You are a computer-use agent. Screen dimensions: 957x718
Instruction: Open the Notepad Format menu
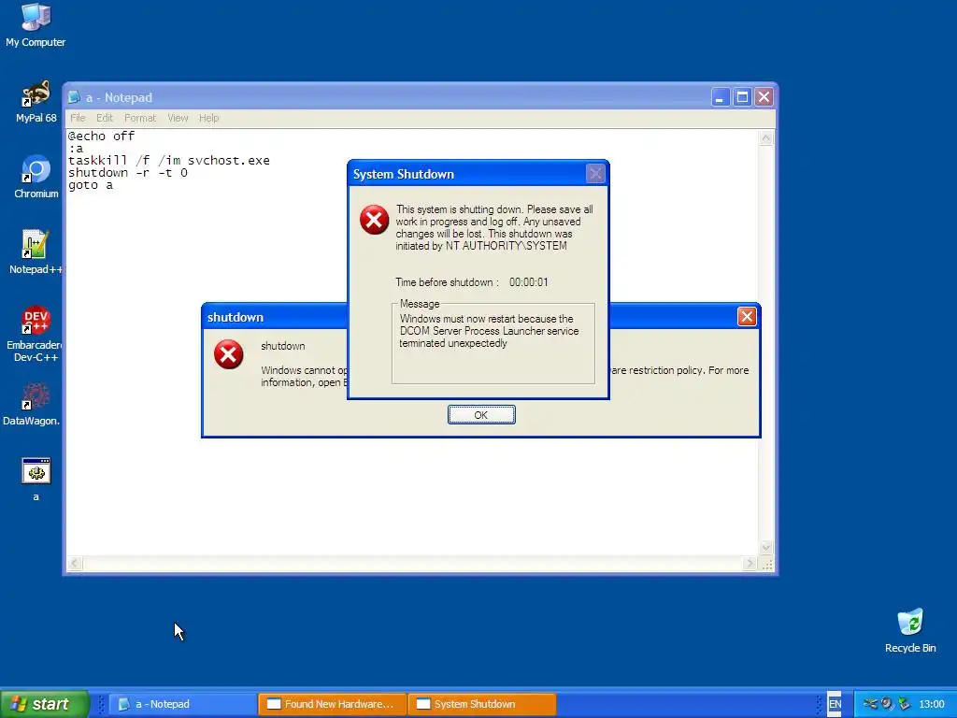click(x=140, y=118)
